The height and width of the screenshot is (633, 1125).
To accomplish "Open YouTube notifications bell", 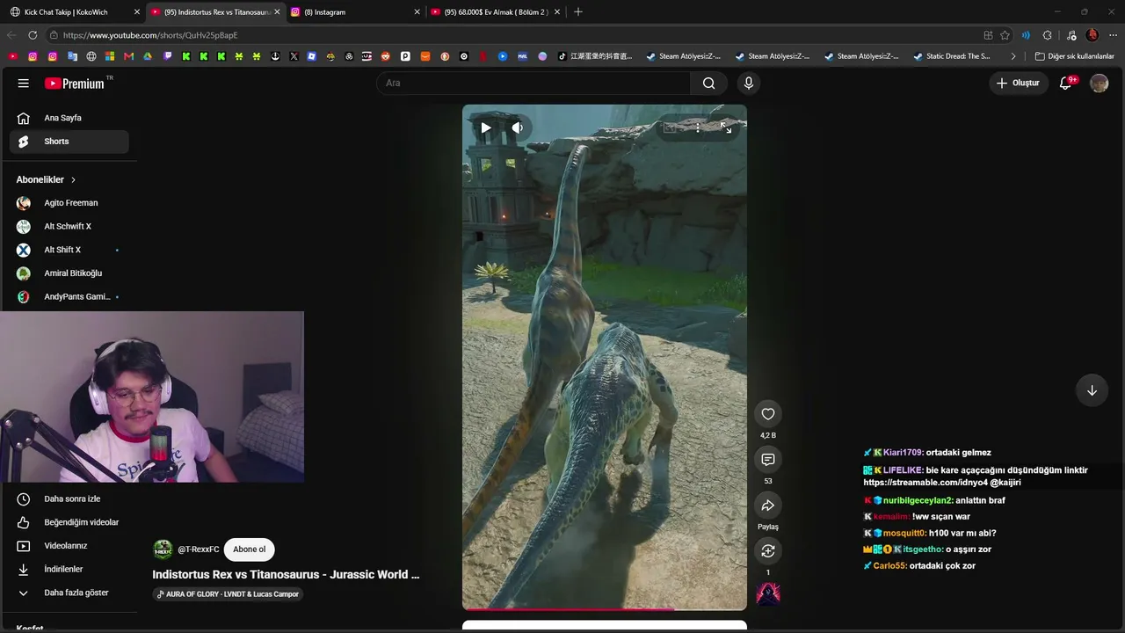I will [1065, 84].
